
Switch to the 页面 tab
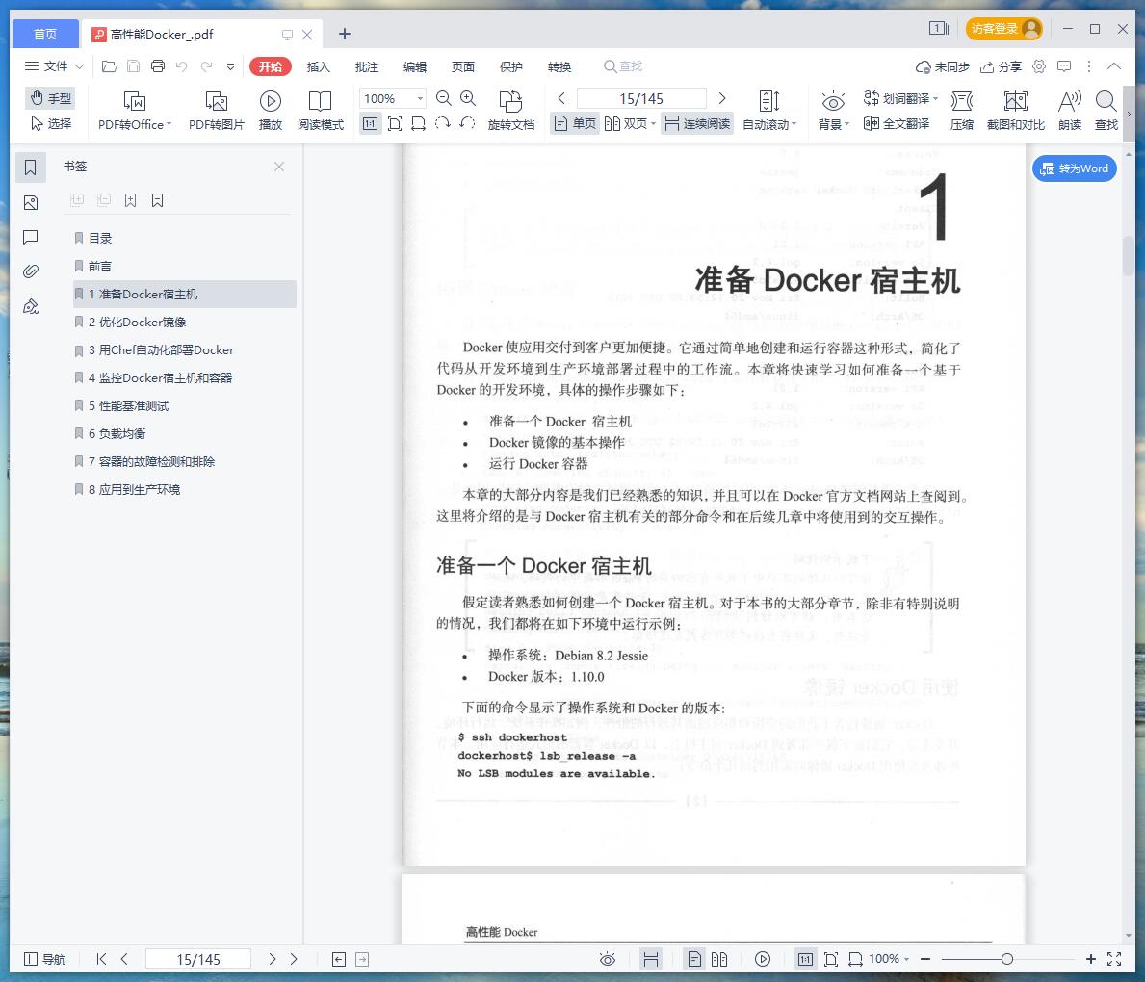463,66
